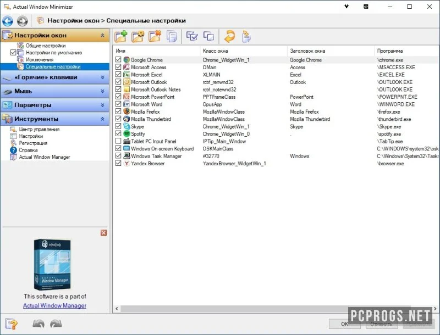Toggle the Microsoft Outlook Notes checkbox
440x335 pixels.
coord(118,89)
